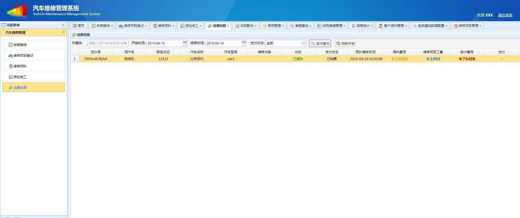Close the 报表统计 tab
Screen dimensions: 520x218
(372, 26)
